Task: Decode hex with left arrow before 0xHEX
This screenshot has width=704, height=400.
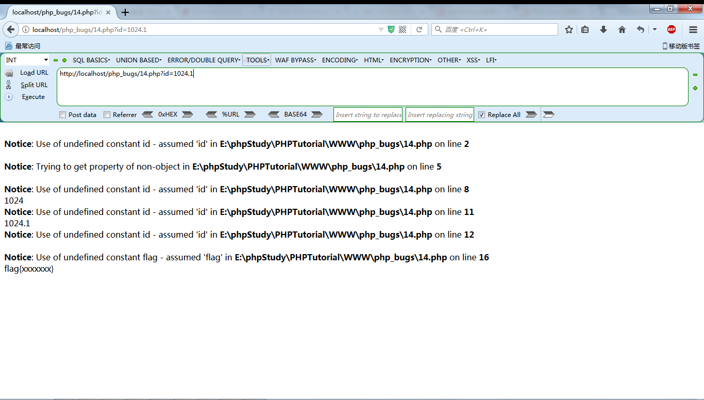Action: tap(147, 114)
